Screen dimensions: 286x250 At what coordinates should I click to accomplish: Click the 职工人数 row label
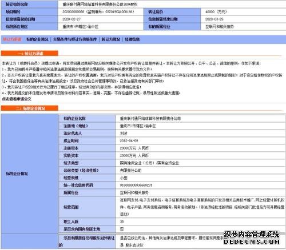[87, 221]
